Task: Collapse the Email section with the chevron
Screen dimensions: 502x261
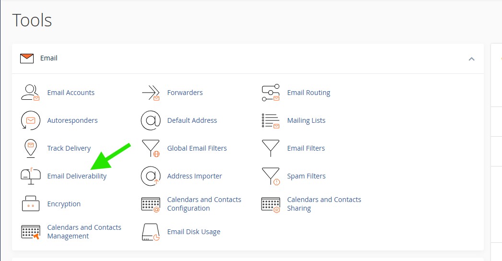Action: [x=471, y=59]
